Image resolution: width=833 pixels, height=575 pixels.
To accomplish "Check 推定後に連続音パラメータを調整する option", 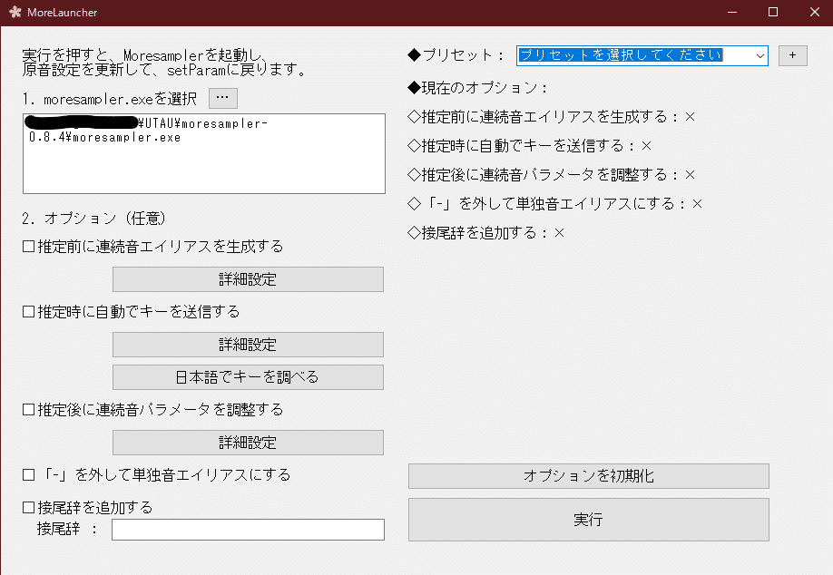I will click(29, 409).
